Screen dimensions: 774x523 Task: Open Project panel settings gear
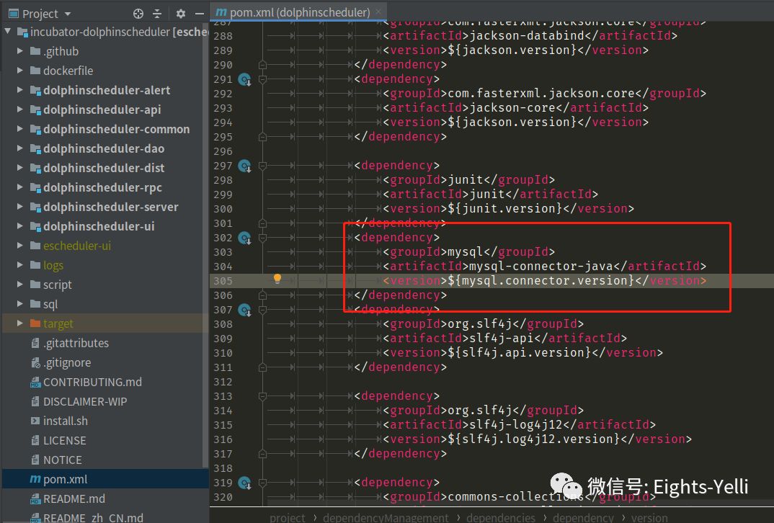pos(181,14)
